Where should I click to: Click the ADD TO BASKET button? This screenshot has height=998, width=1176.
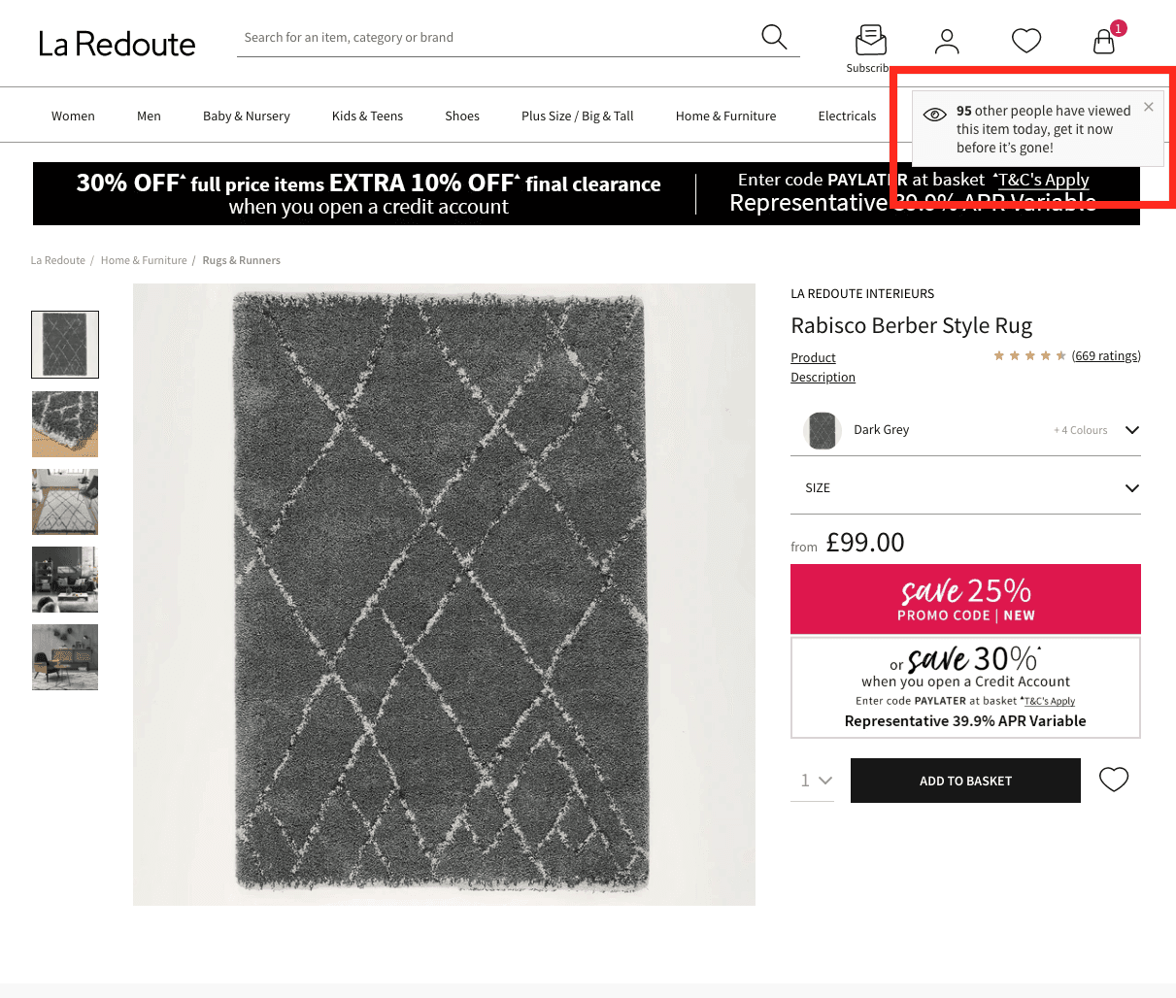pyautogui.click(x=965, y=780)
